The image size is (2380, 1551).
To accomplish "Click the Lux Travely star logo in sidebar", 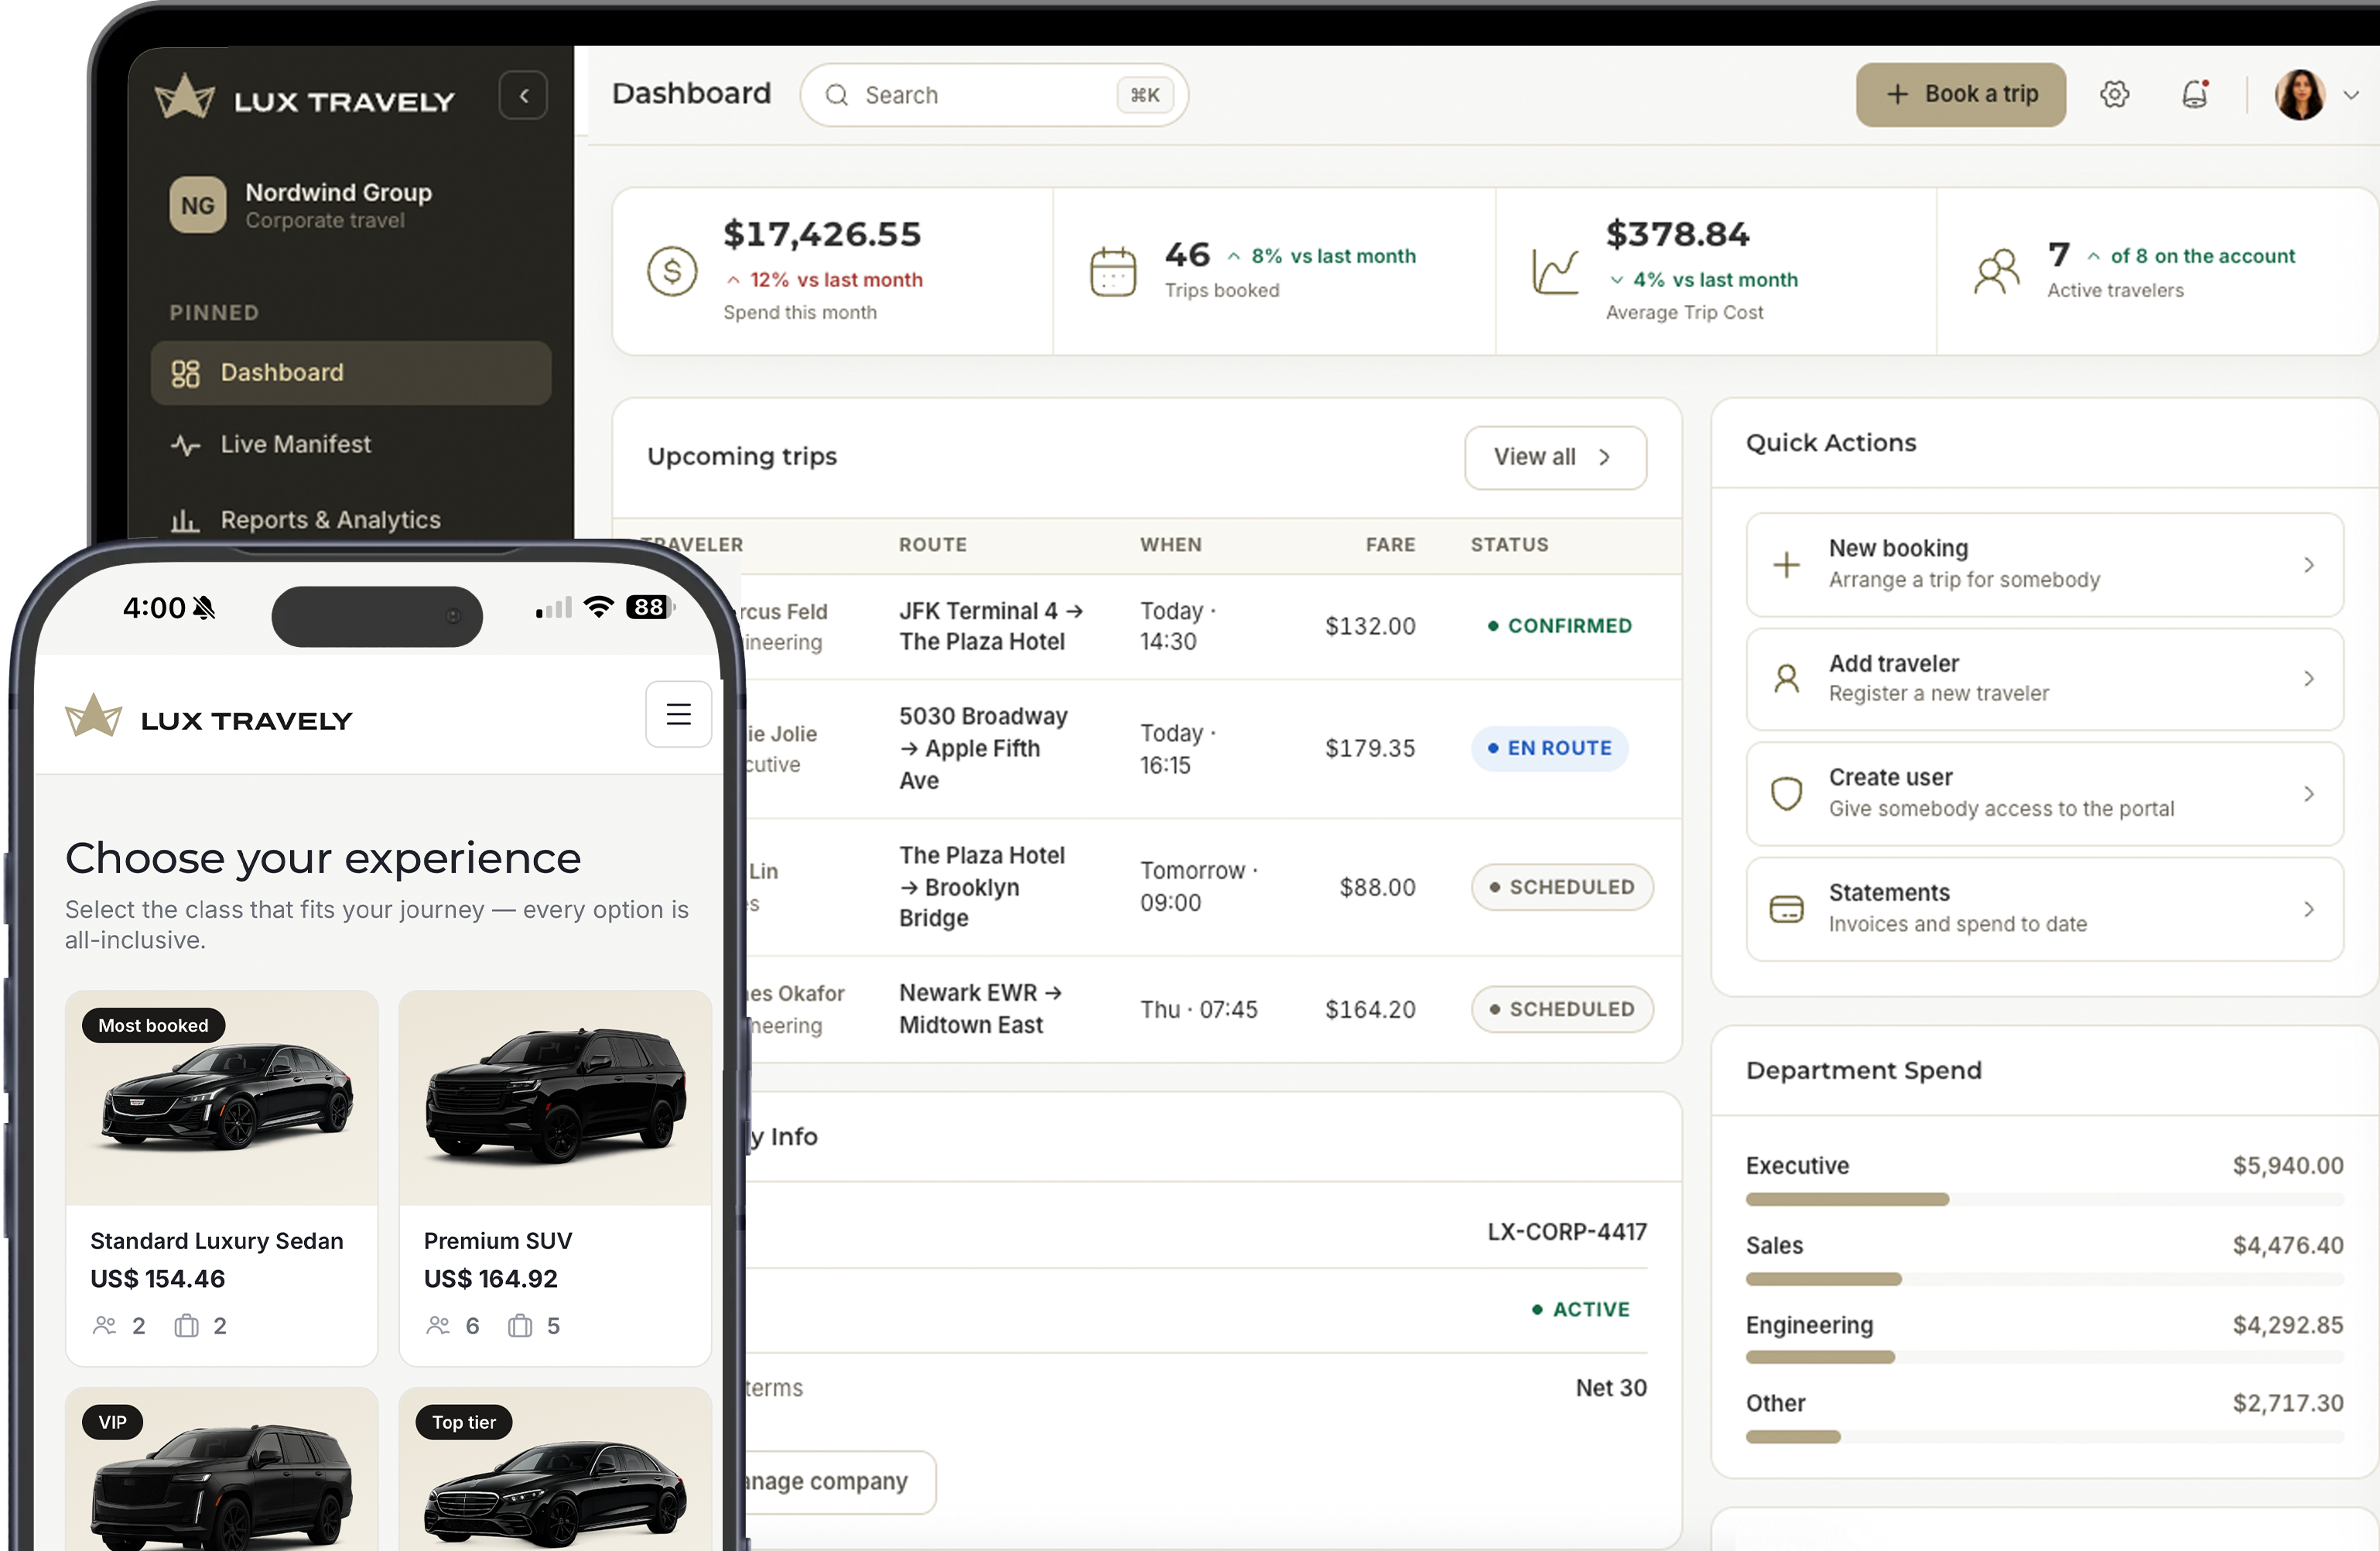I will 185,97.
